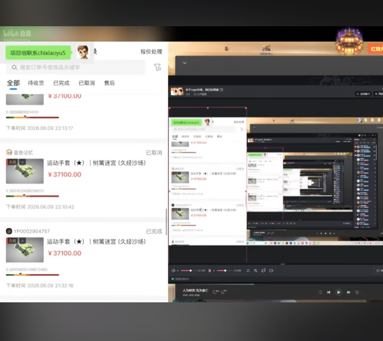Screen dimensions: 383x341
Task: Switch to the 已完成 tab
Action: click(61, 83)
